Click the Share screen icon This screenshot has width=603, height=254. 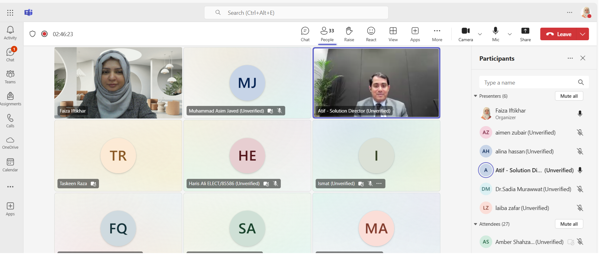click(525, 34)
